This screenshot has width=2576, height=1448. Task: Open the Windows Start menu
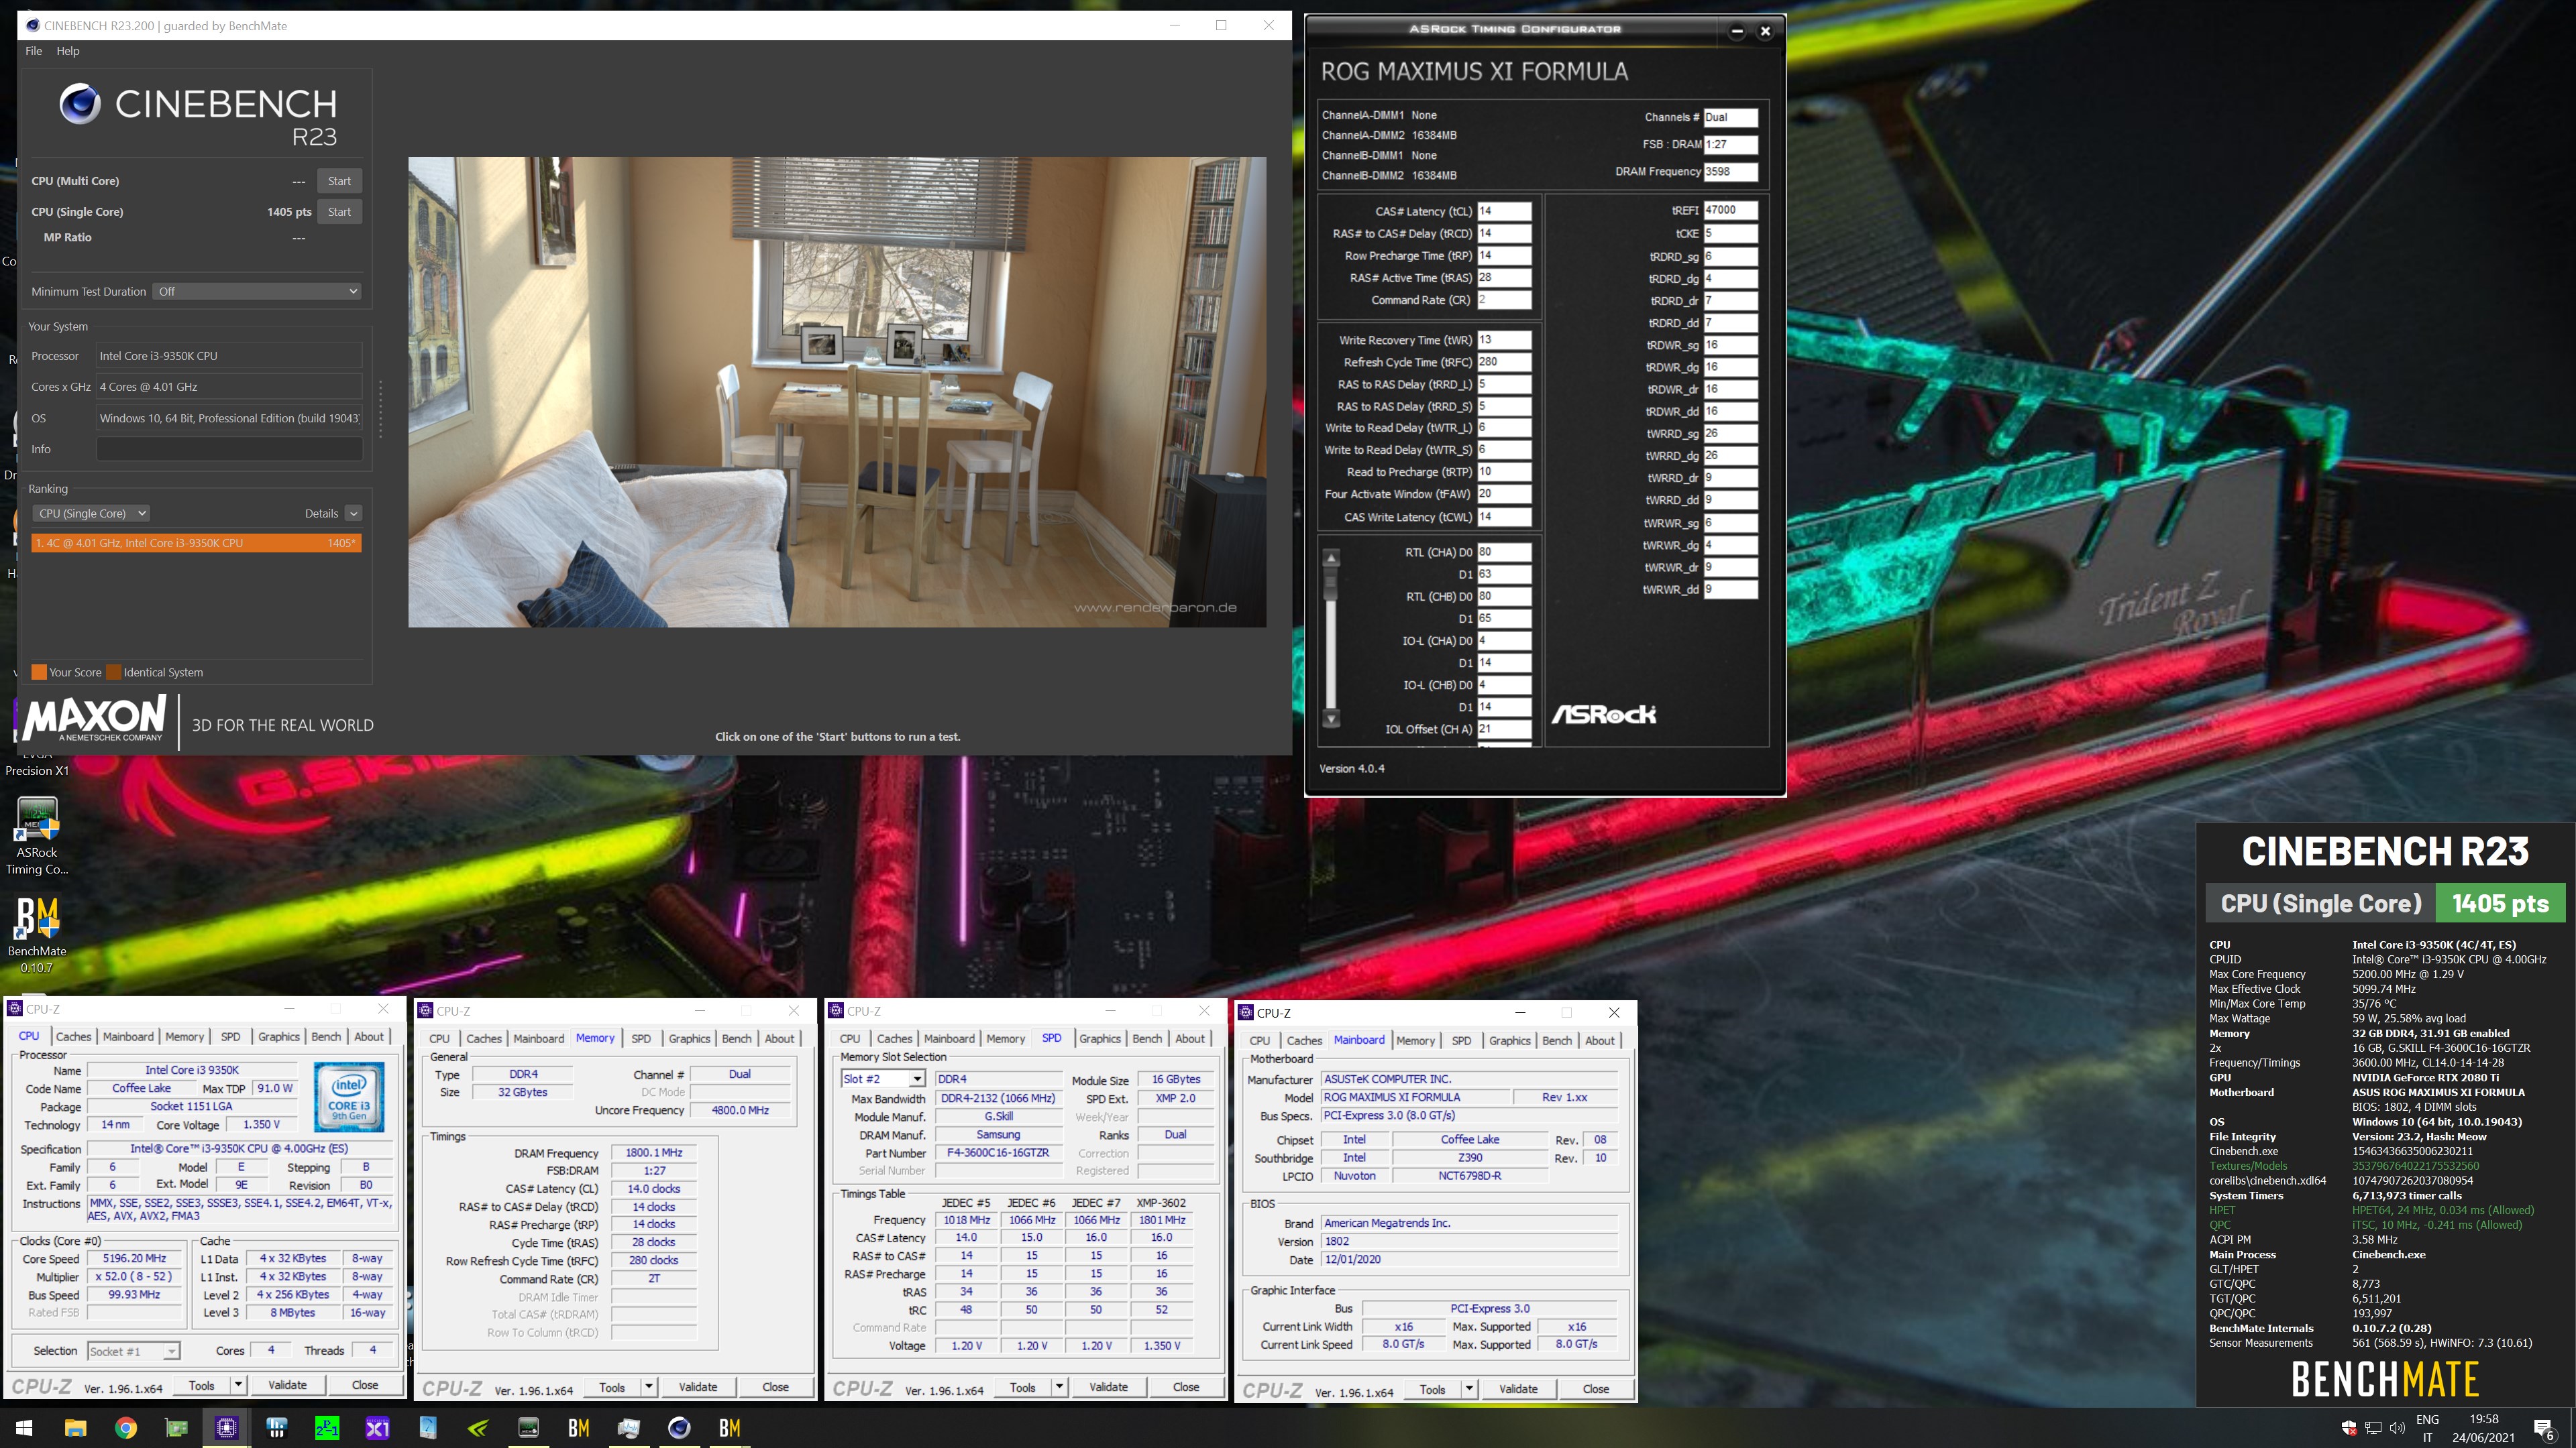click(25, 1428)
